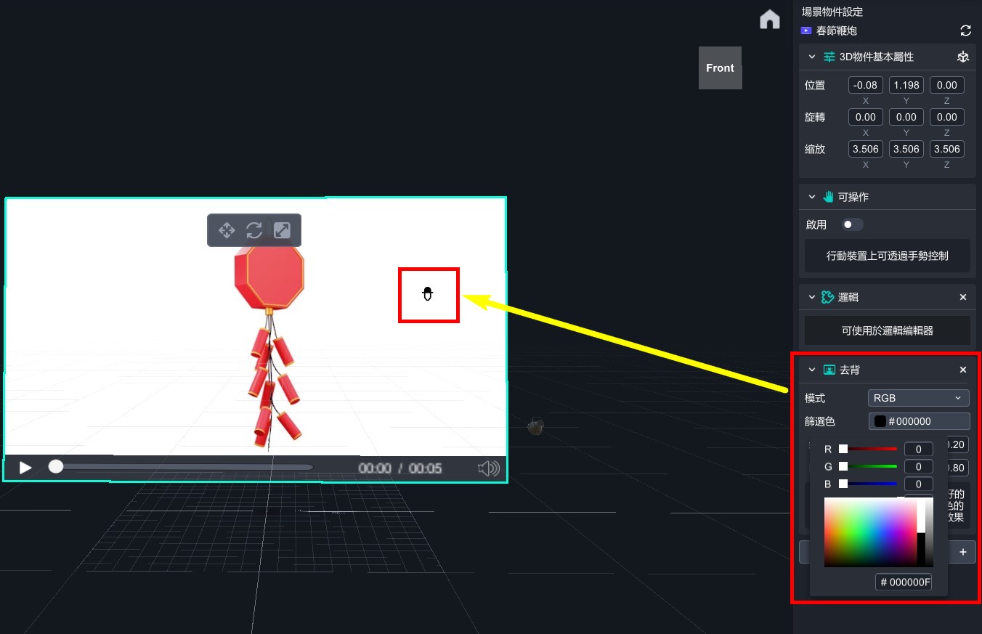The image size is (982, 634).
Task: Remove the 邏輯 component with X
Action: click(x=963, y=297)
